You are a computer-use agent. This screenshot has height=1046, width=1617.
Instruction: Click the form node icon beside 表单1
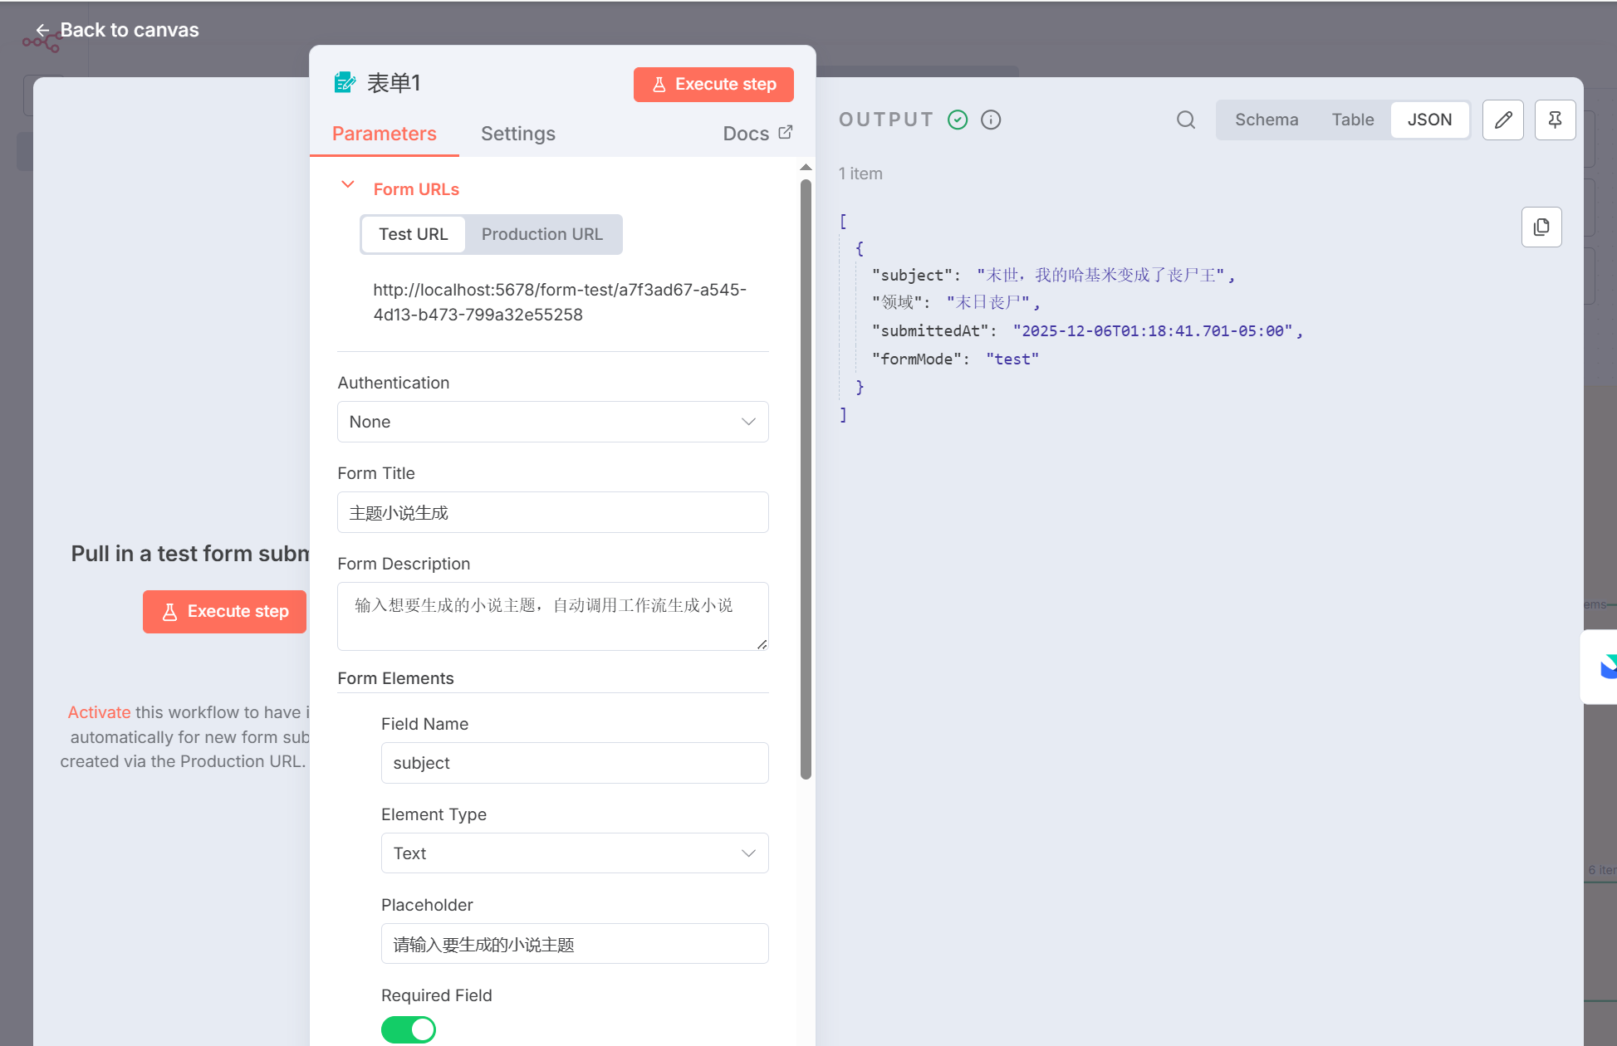click(x=345, y=83)
